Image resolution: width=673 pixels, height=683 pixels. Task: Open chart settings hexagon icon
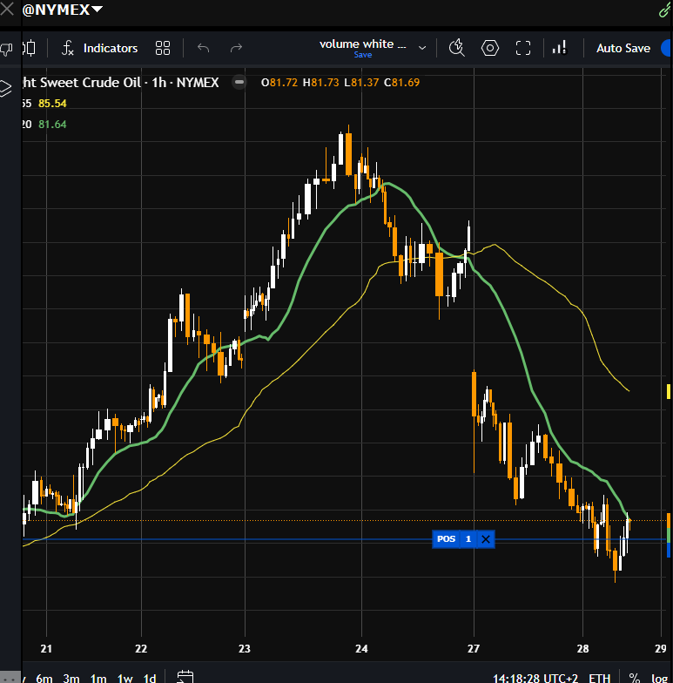(489, 48)
